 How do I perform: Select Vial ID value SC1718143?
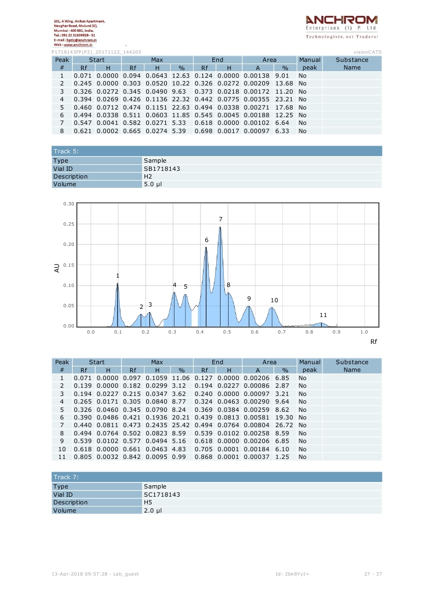[x=161, y=495]
